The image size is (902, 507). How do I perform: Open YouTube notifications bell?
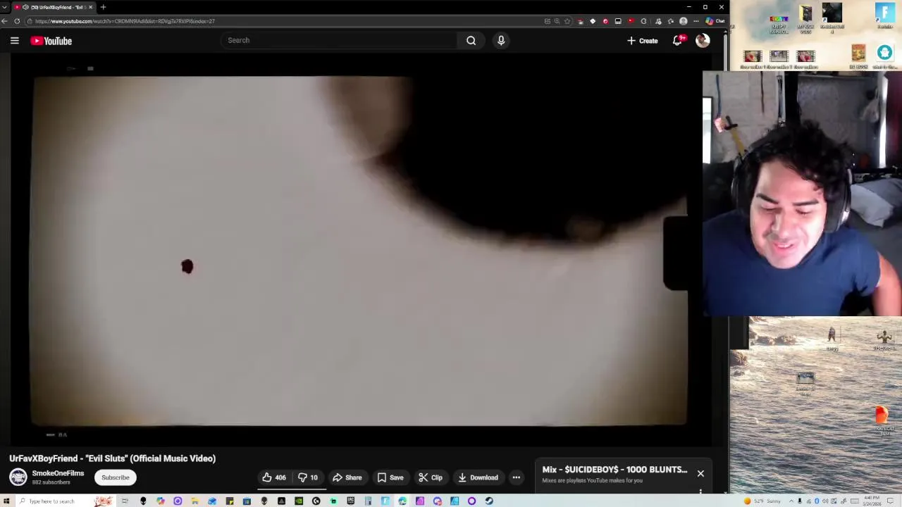coord(677,41)
